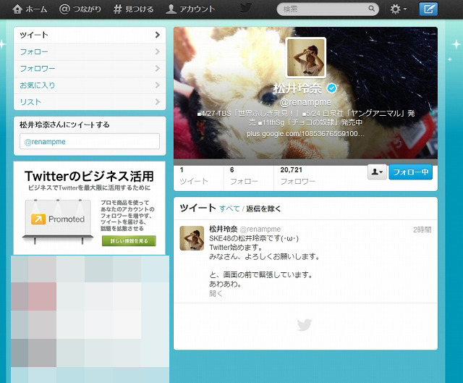Click the @renampme tweet input box
The image size is (463, 383).
(x=90, y=142)
